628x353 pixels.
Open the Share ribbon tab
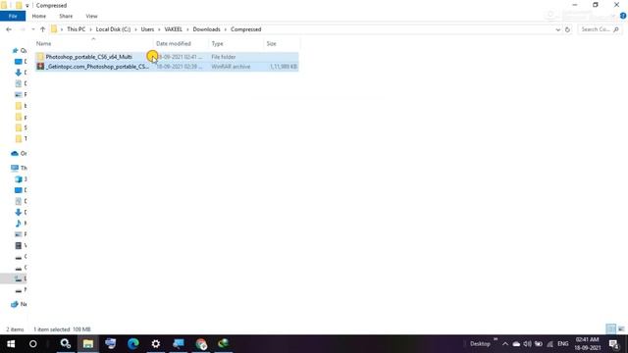pos(66,16)
